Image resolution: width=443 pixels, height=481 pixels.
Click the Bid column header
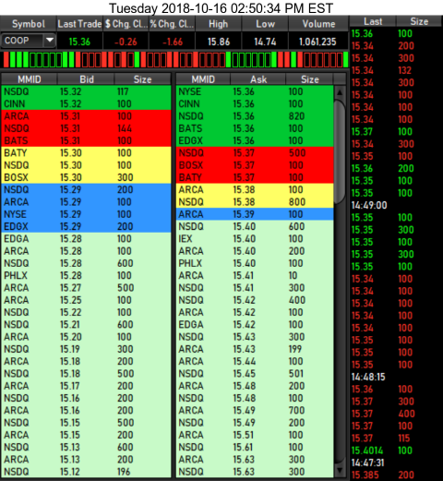pos(86,79)
